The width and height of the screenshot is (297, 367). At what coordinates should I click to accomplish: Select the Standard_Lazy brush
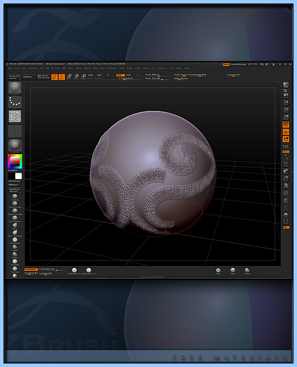click(x=15, y=204)
